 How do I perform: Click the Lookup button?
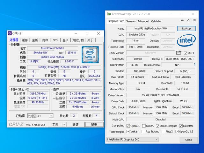click(186, 28)
